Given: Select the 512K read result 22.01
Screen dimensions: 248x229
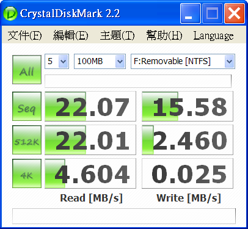Looking at the screenshot, I should pyautogui.click(x=90, y=140).
